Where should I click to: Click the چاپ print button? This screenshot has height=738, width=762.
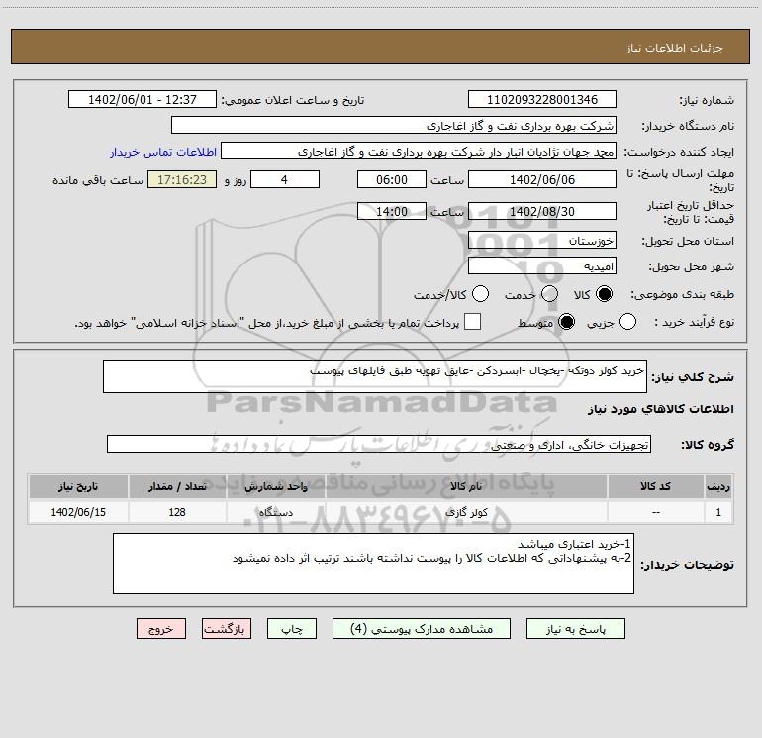292,629
